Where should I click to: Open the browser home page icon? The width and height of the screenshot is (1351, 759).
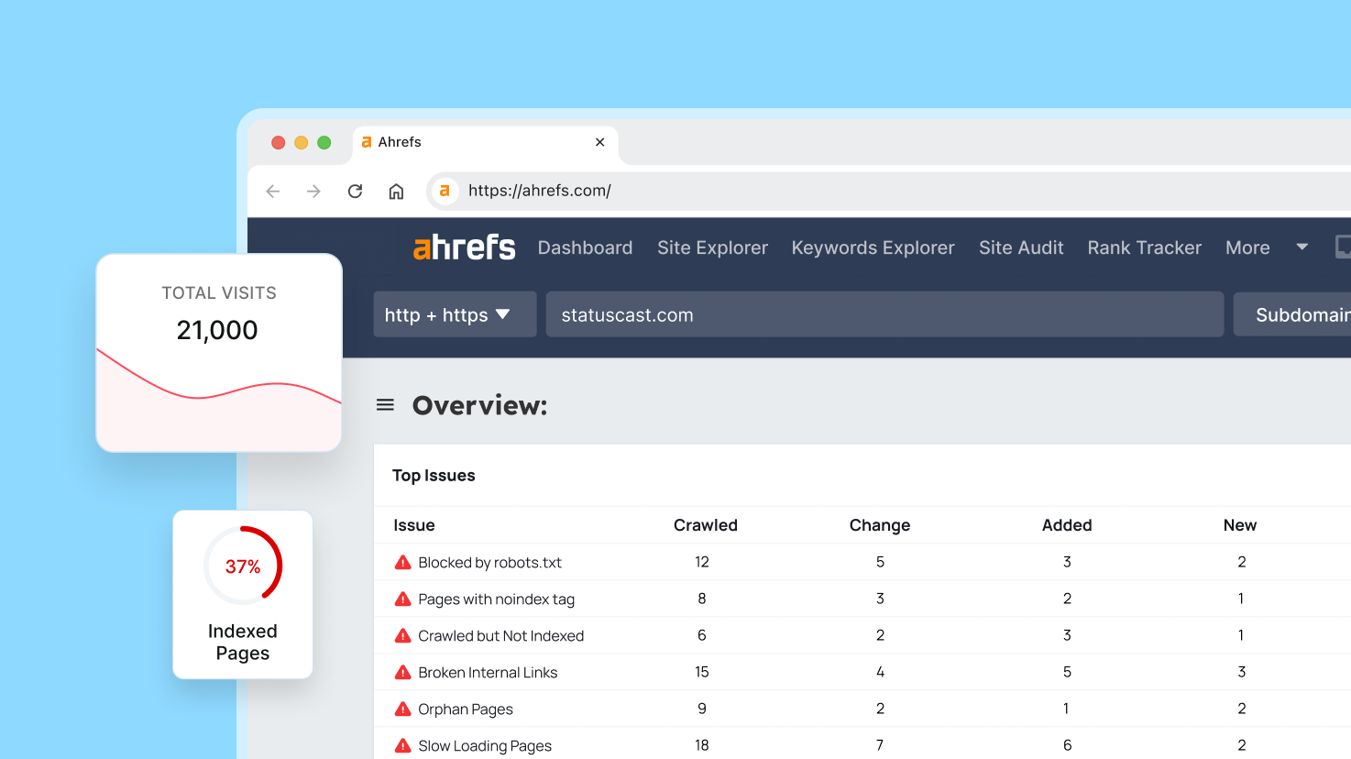coord(396,191)
